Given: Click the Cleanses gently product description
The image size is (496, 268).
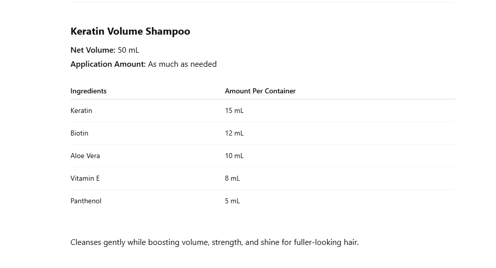Looking at the screenshot, I should [214, 242].
